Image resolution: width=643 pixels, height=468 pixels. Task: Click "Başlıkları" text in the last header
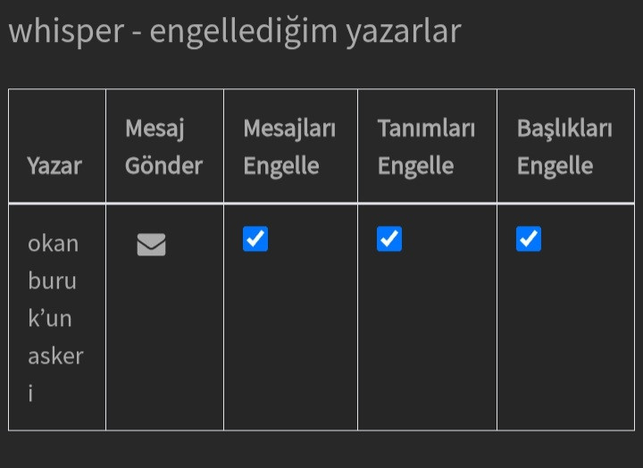(x=564, y=128)
